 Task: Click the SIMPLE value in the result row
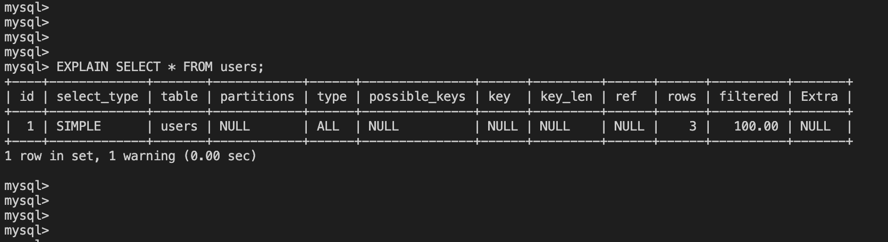pos(79,126)
